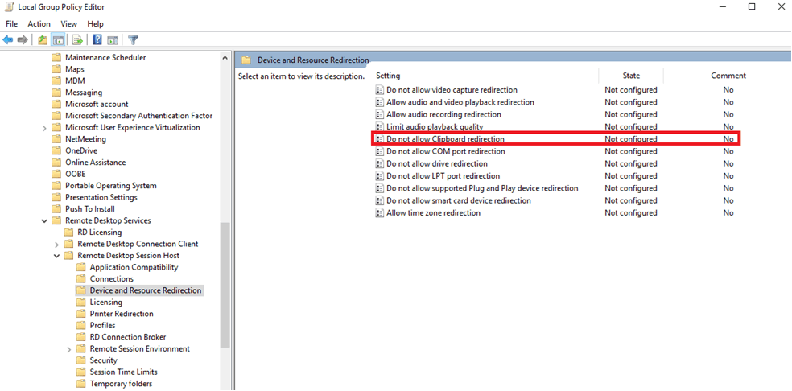The image size is (792, 391).
Task: Select Do not allow drive redirection setting
Action: (437, 163)
